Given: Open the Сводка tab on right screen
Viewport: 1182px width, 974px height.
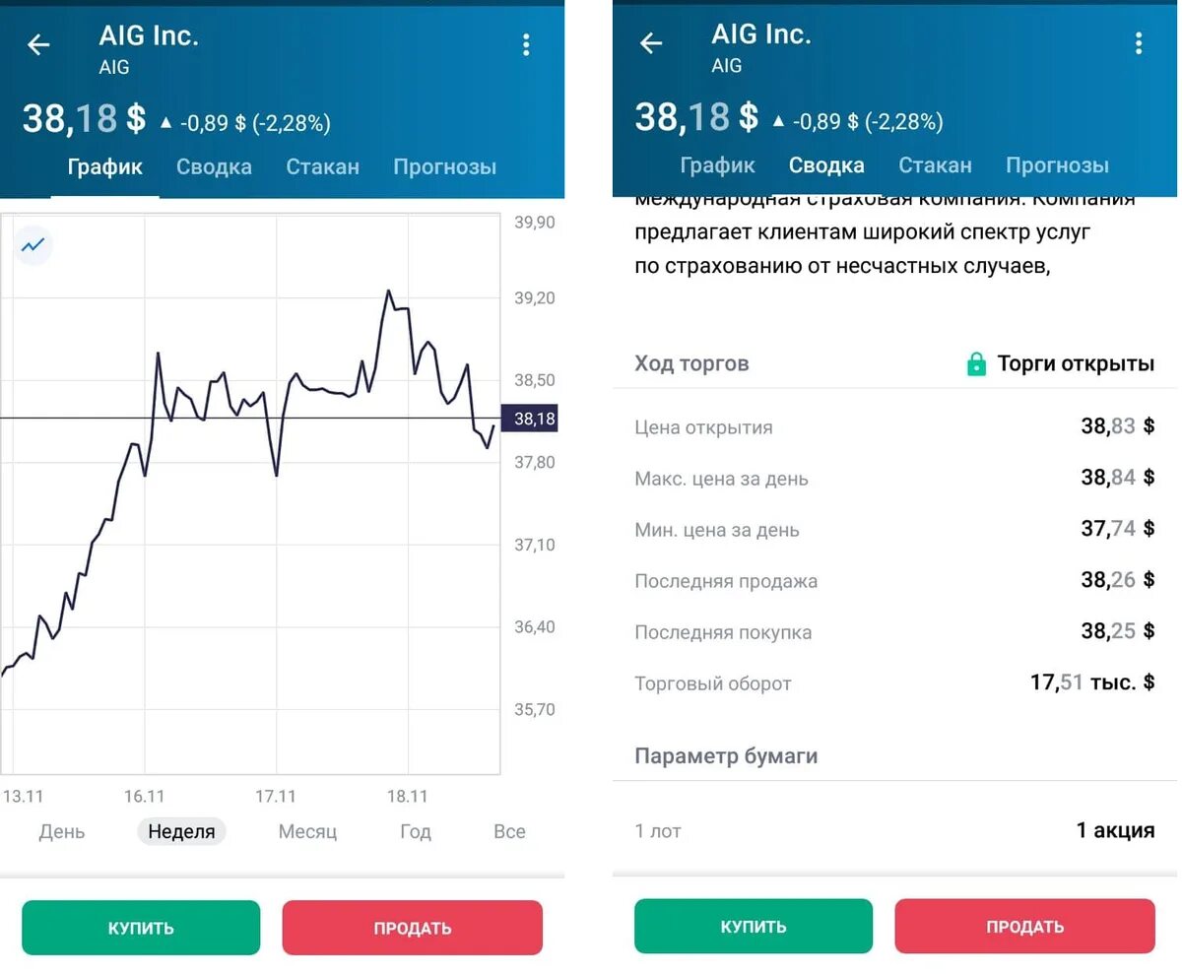Looking at the screenshot, I should [826, 165].
